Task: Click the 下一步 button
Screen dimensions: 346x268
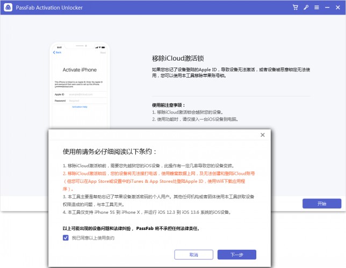Action: click(x=237, y=255)
